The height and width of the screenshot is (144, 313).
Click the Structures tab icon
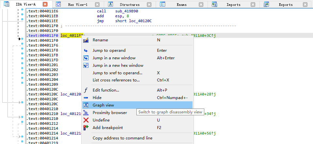point(110,4)
